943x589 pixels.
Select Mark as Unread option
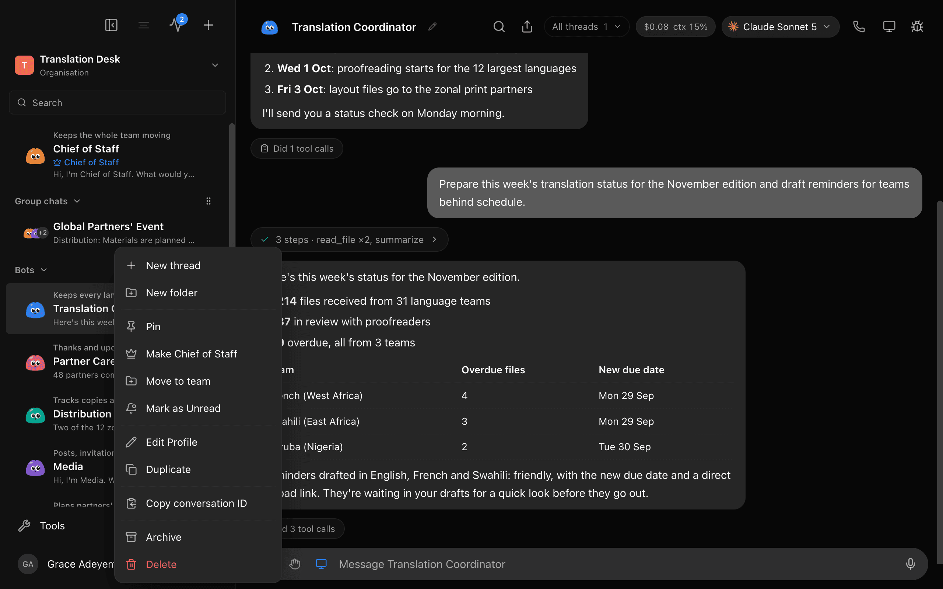pos(198,408)
